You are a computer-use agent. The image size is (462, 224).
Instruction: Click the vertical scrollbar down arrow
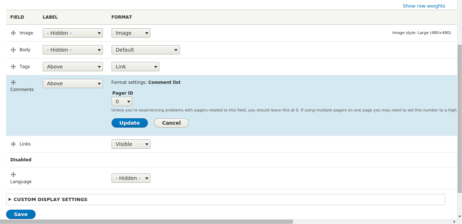(x=459, y=216)
